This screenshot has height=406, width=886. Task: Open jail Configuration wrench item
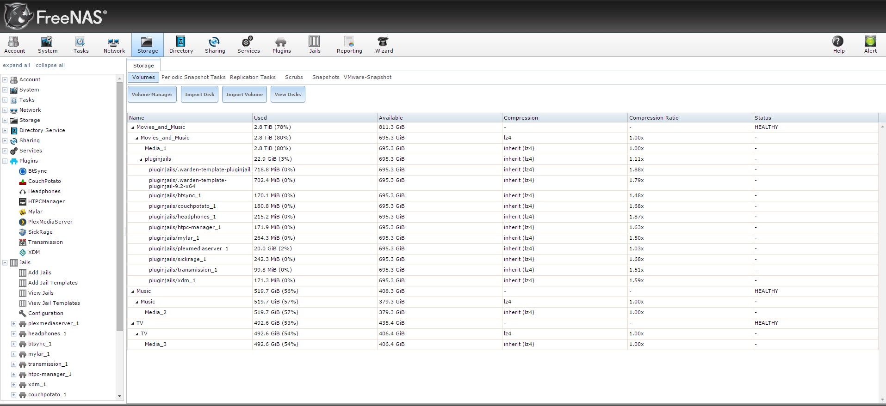[x=41, y=313]
